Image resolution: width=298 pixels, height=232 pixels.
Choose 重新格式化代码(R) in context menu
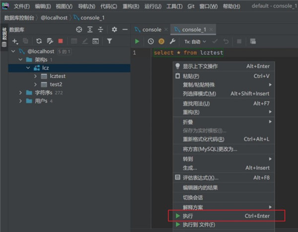pyautogui.click(x=223, y=139)
